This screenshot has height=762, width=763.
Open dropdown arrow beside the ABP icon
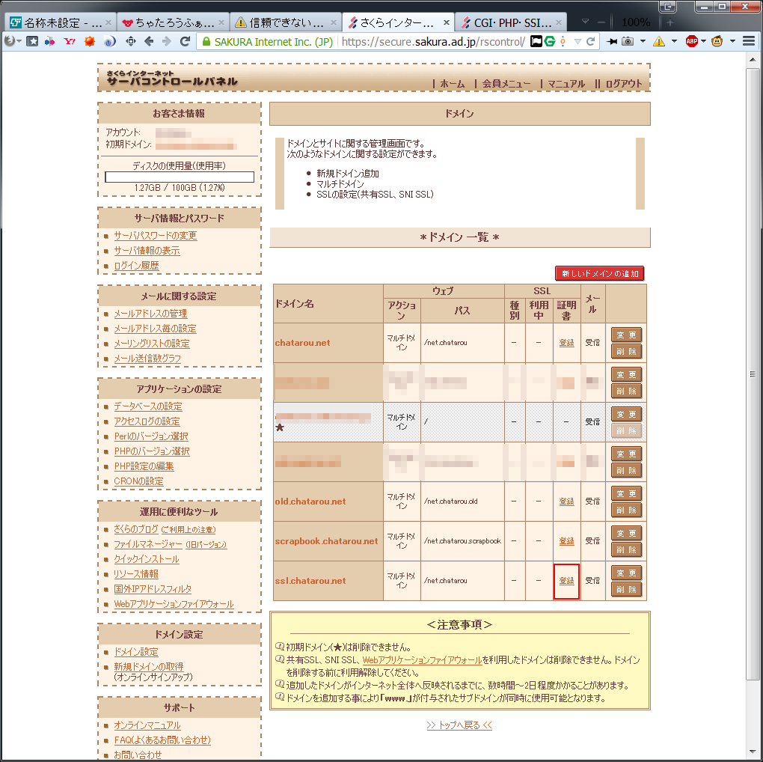tap(703, 41)
